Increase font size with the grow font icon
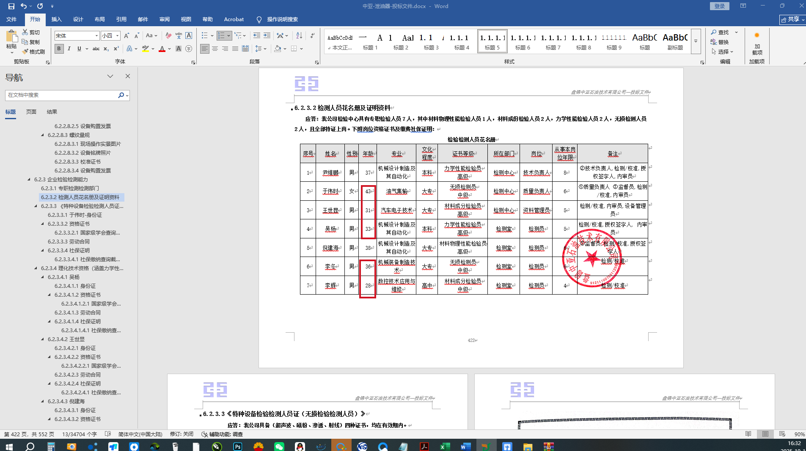The height and width of the screenshot is (451, 806). coord(127,36)
